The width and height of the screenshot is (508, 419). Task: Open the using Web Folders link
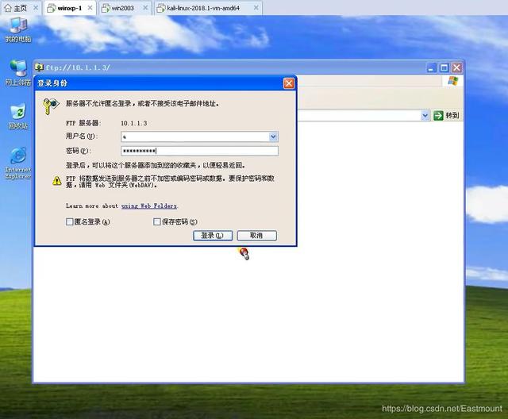[x=149, y=206]
